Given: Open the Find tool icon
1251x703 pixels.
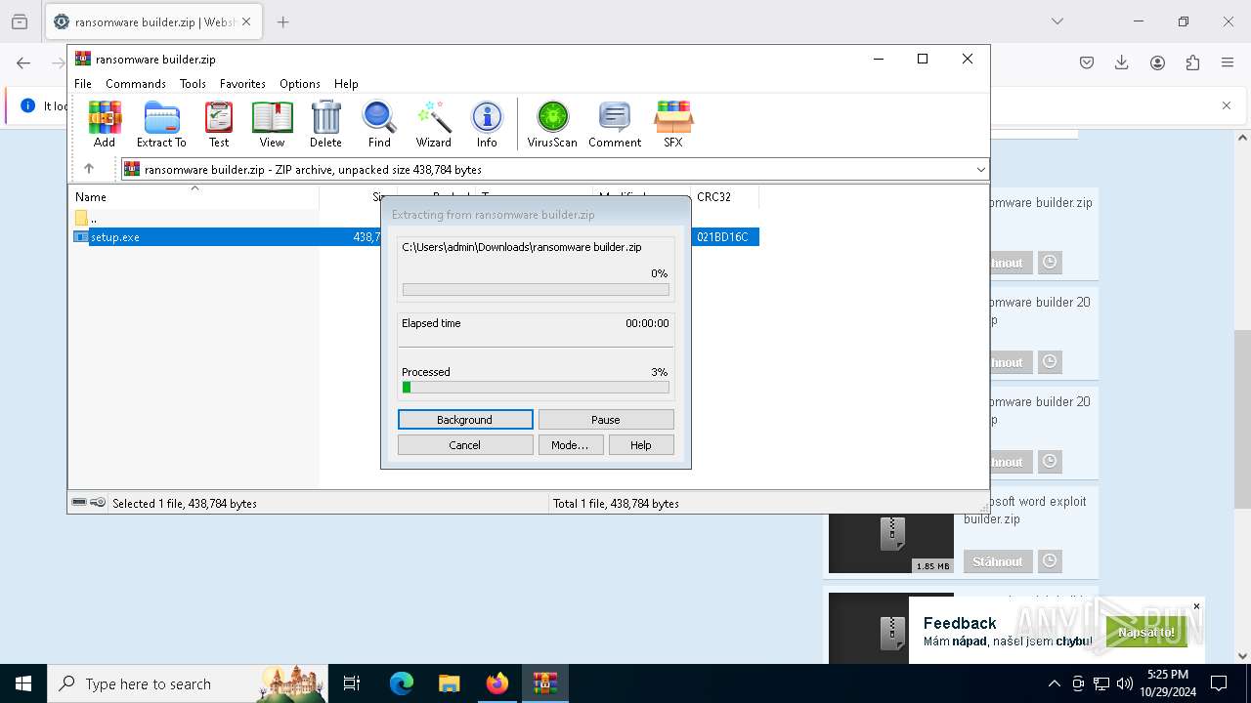Looking at the screenshot, I should [x=379, y=124].
